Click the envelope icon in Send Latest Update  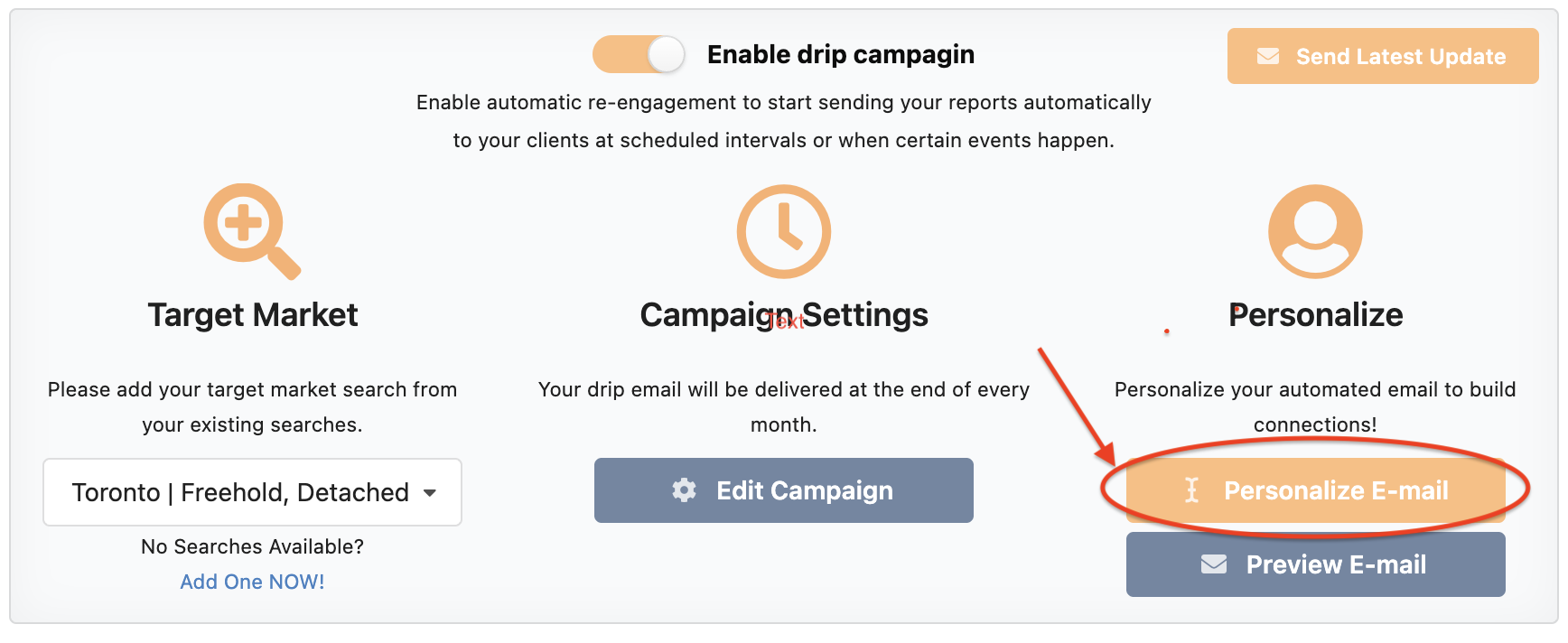1268,56
